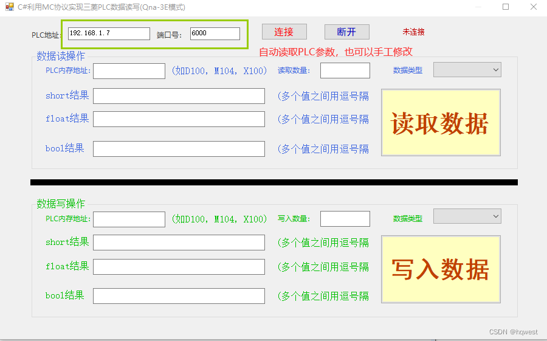This screenshot has height=341, width=547.
Task: Open the 数据类型 dropdown in 数据写操作
Action: point(467,216)
